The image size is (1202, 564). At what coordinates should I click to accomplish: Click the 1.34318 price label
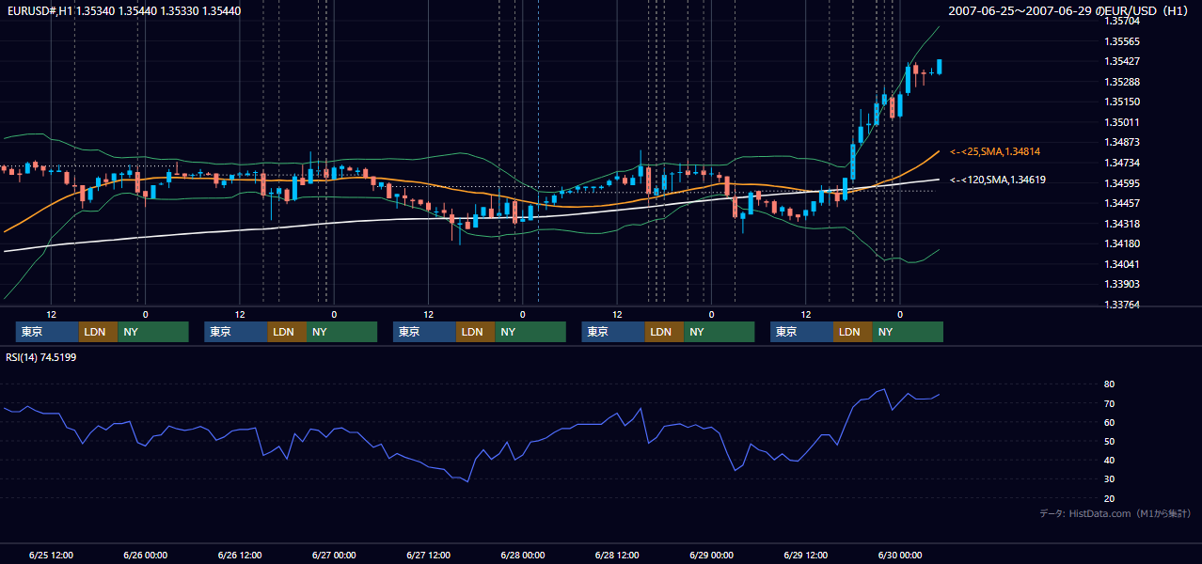click(x=1121, y=224)
